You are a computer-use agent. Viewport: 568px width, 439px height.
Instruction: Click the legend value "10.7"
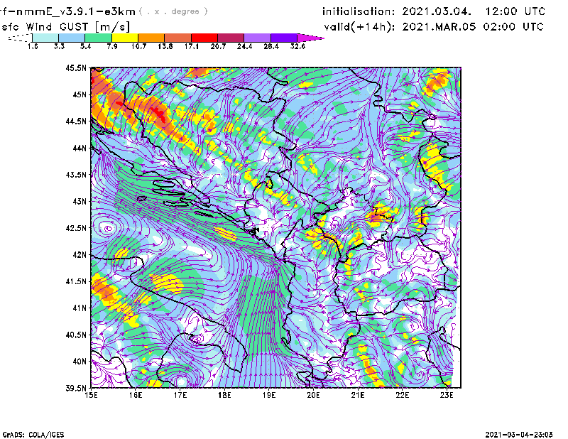(x=138, y=46)
